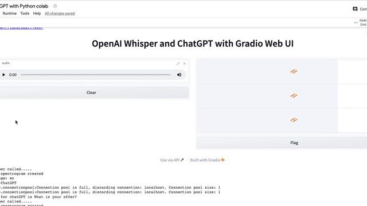Open the Use via API link

point(172,160)
